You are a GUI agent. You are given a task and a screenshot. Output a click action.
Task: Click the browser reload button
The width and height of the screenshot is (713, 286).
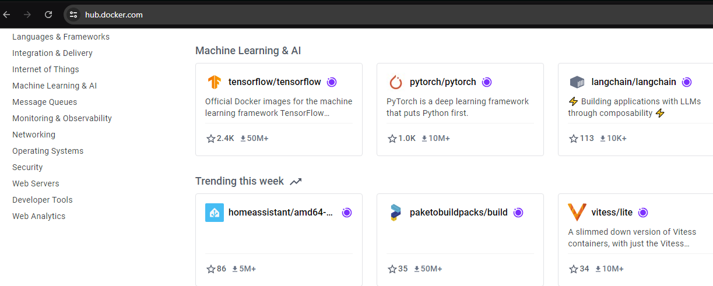point(48,15)
